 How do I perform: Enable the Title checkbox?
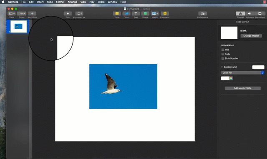click(223, 50)
